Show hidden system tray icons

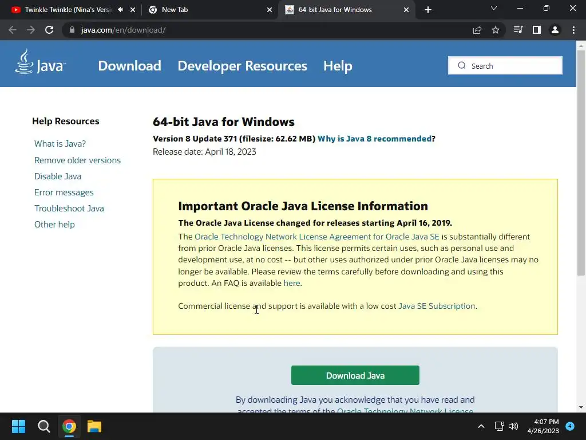coord(481,426)
